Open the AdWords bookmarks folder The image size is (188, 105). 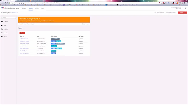pos(28,5)
